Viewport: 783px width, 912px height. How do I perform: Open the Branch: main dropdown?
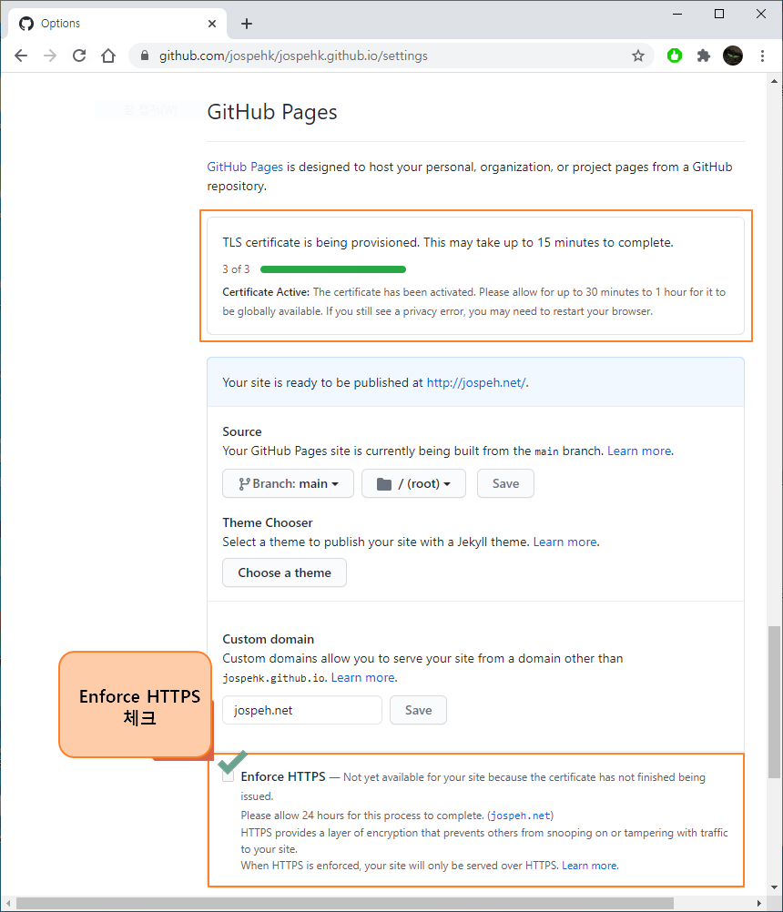pos(288,483)
